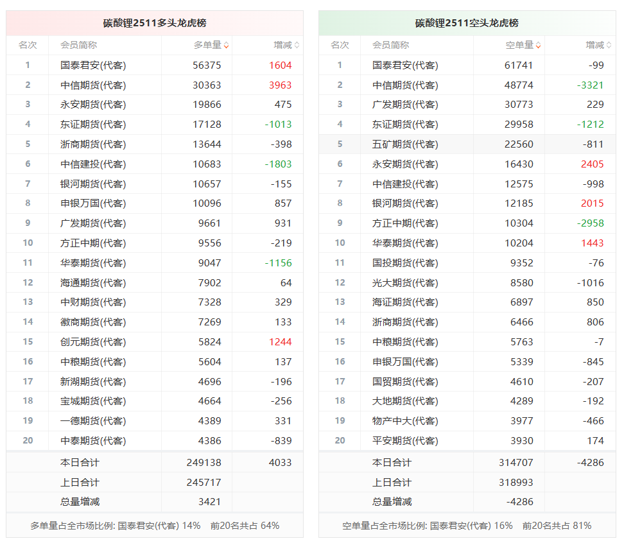Click 广发期货(代客) in long table row 9

pyautogui.click(x=93, y=223)
